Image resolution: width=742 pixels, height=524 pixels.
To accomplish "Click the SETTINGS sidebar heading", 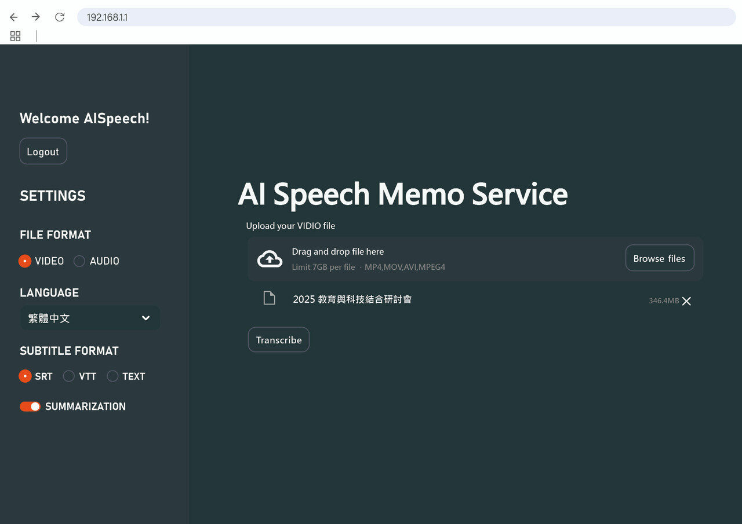I will [52, 196].
